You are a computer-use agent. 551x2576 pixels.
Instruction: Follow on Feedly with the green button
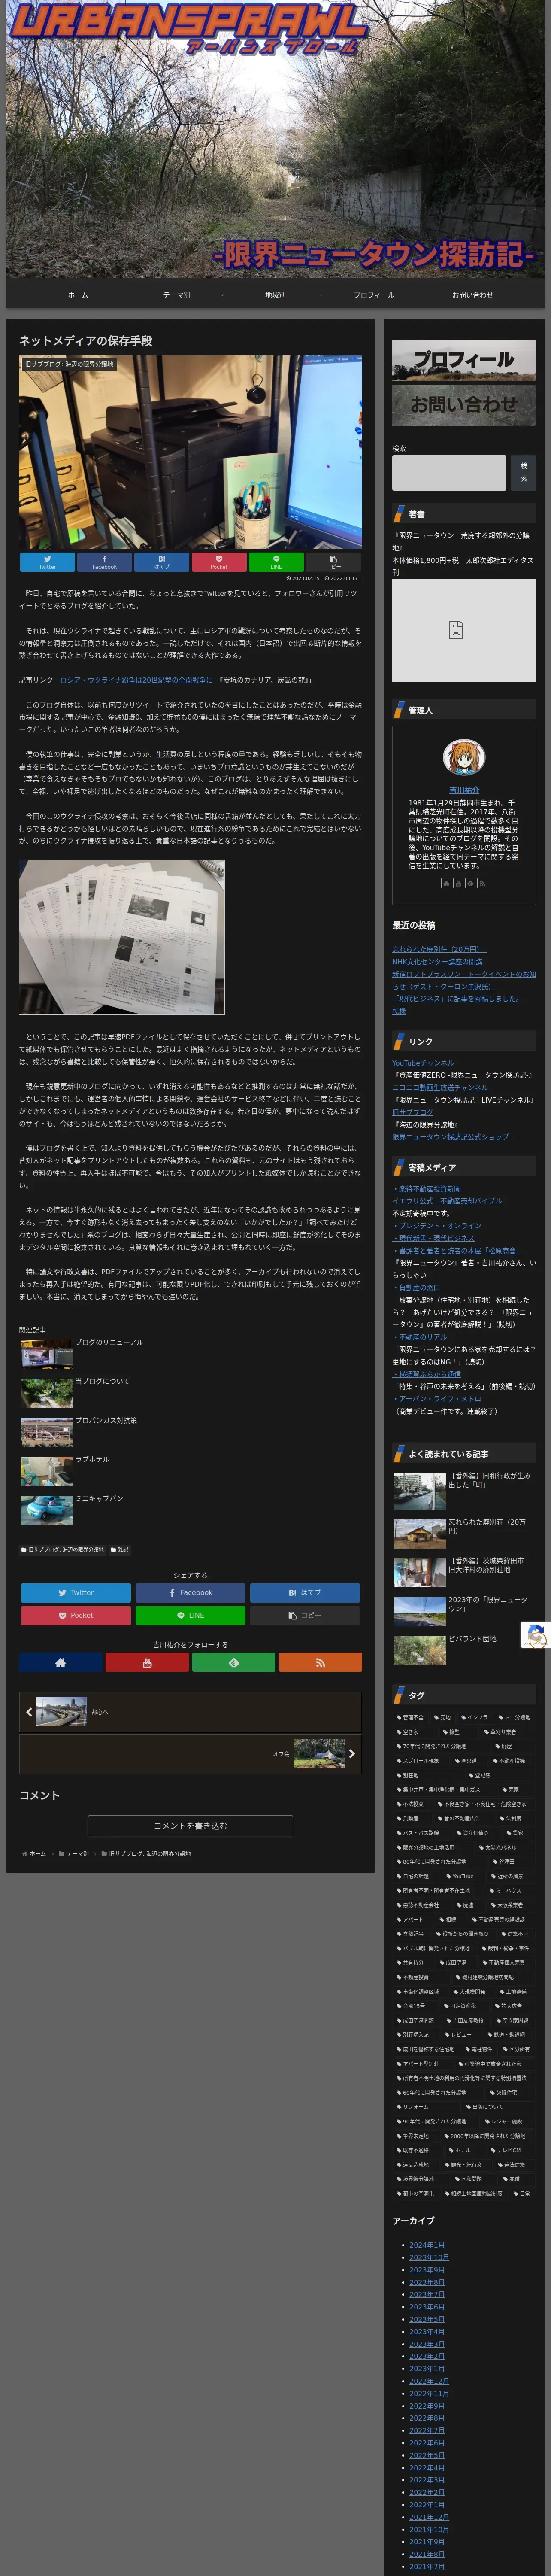233,1662
